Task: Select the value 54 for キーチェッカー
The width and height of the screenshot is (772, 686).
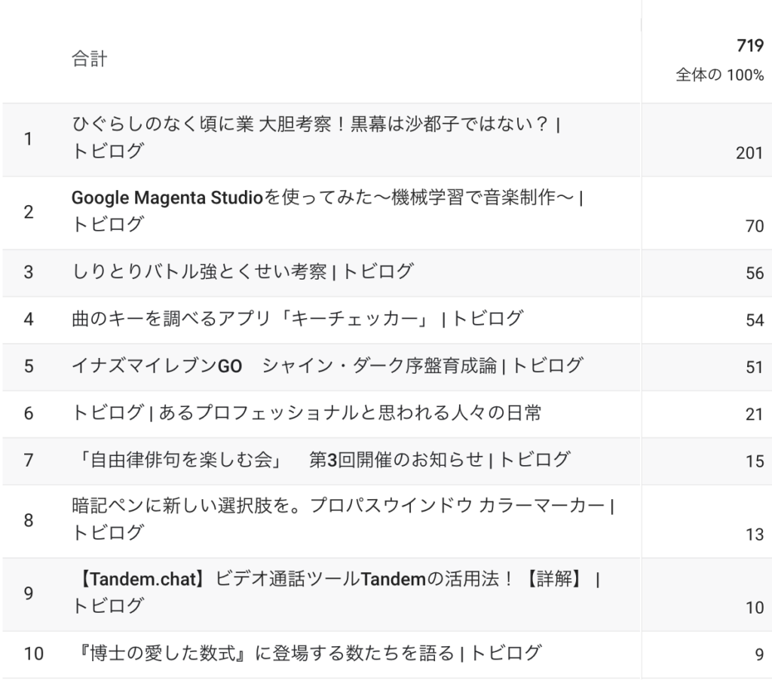Action: (754, 320)
